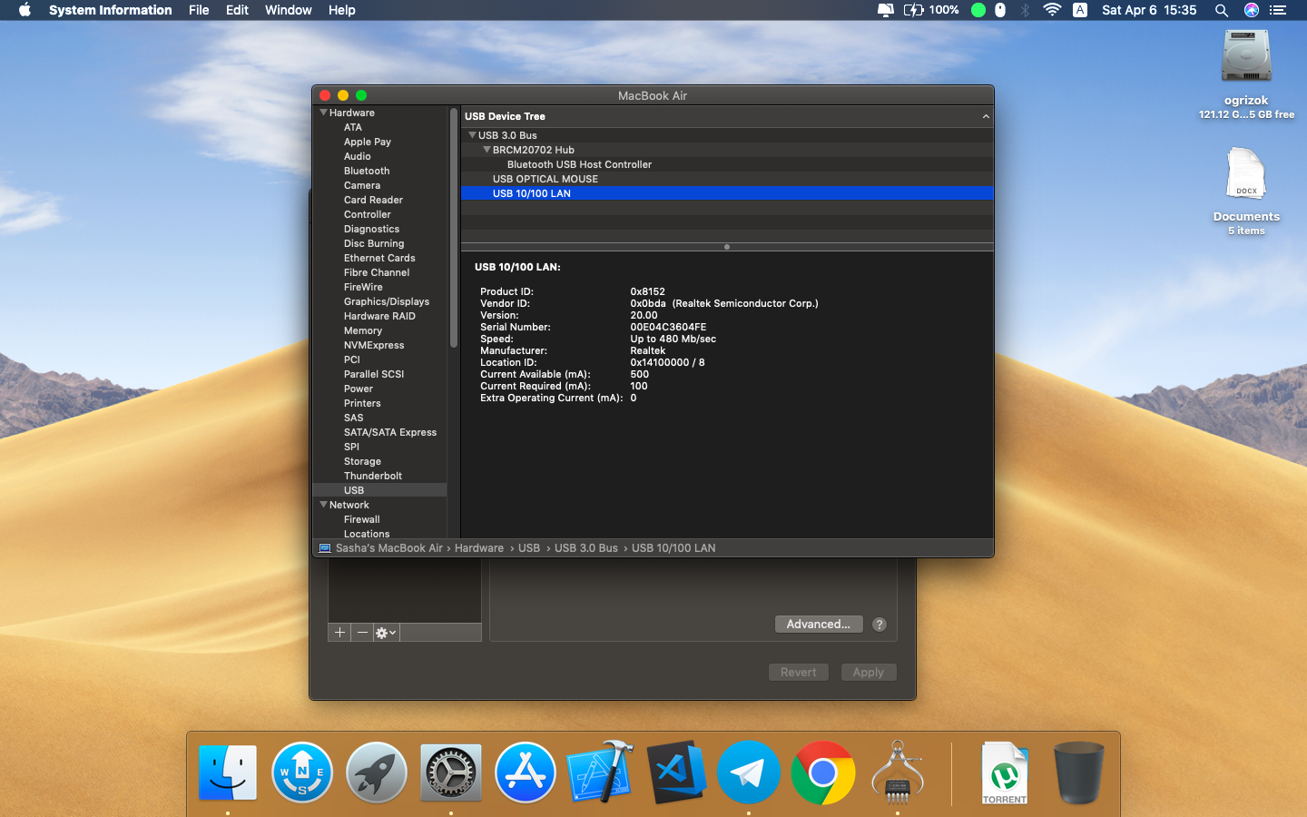
Task: Click the split-pane divider handle dot
Action: (727, 247)
